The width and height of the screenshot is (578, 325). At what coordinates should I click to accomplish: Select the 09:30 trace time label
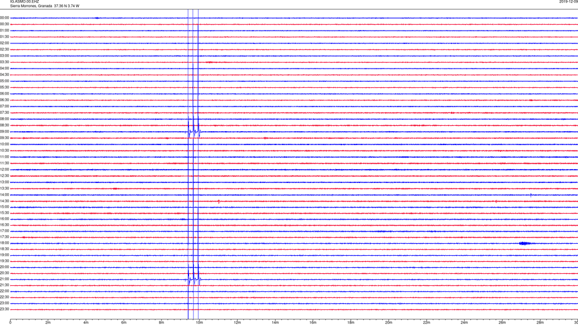[4, 138]
